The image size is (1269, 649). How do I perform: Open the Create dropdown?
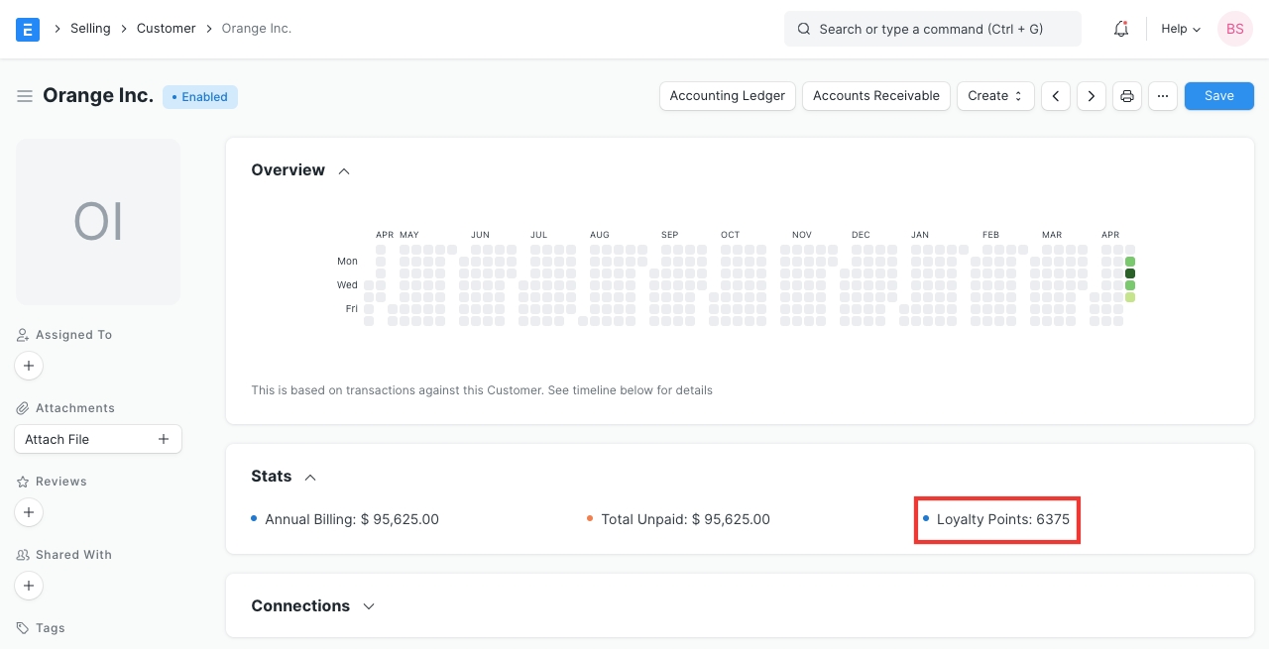pyautogui.click(x=994, y=96)
